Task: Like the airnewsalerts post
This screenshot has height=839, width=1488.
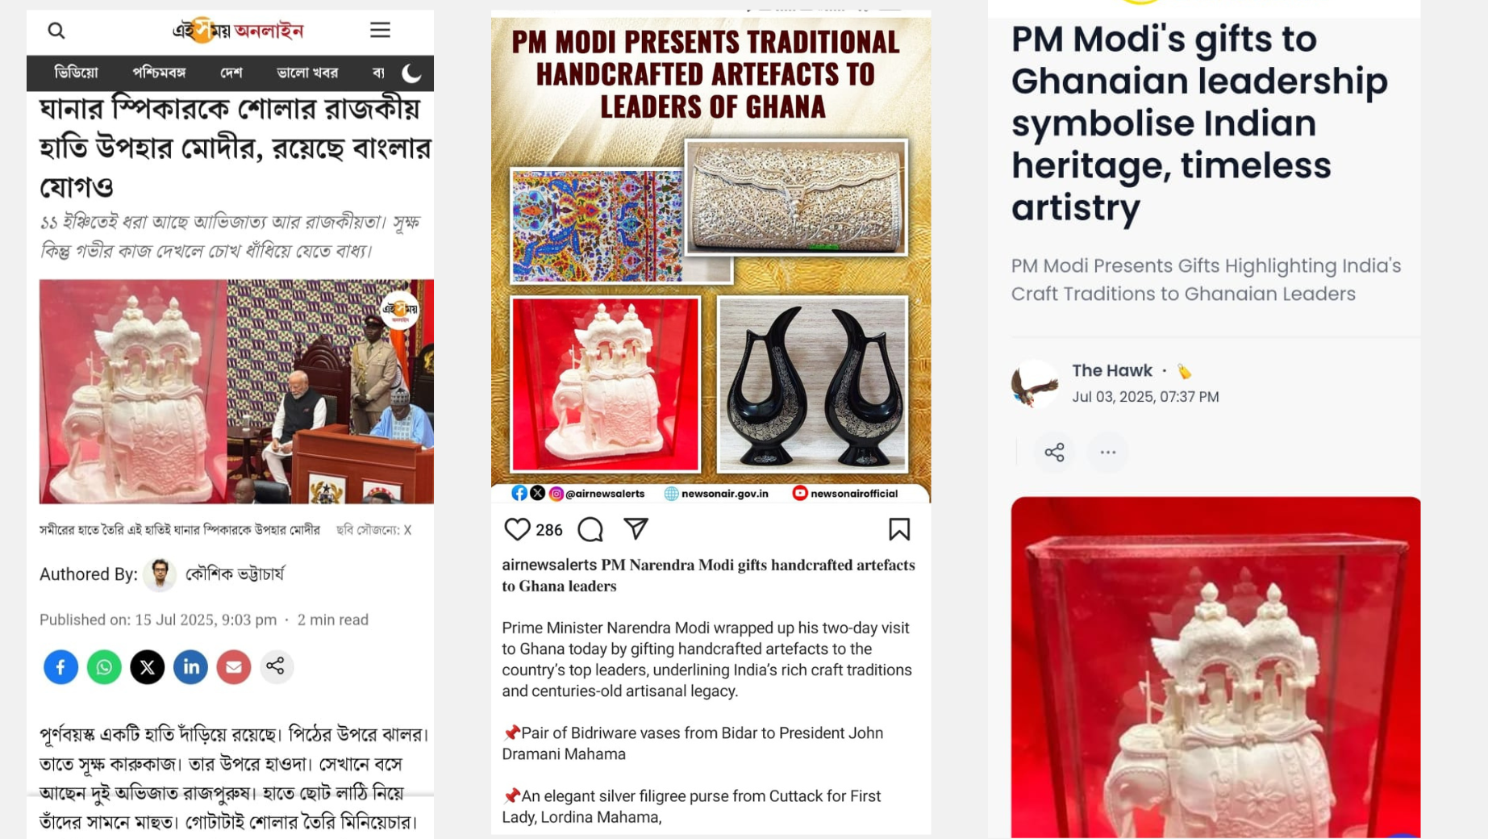Action: [517, 529]
